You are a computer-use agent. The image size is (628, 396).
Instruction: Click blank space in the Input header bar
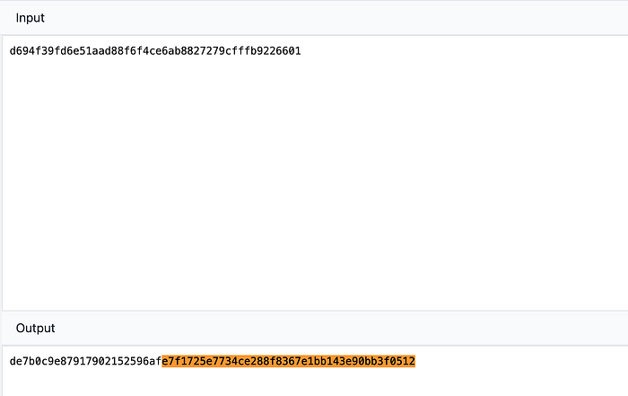(x=359, y=18)
